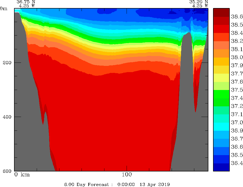Select the 38.1 colorbar value
243x187 pixels.
[237, 49]
